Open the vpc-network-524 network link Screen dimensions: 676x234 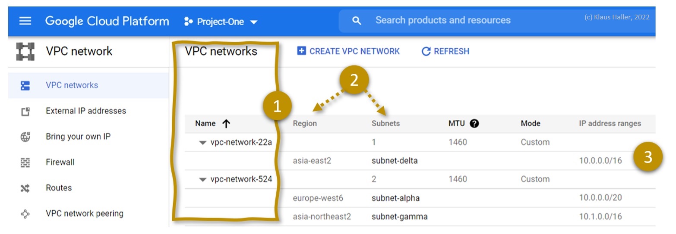241,179
